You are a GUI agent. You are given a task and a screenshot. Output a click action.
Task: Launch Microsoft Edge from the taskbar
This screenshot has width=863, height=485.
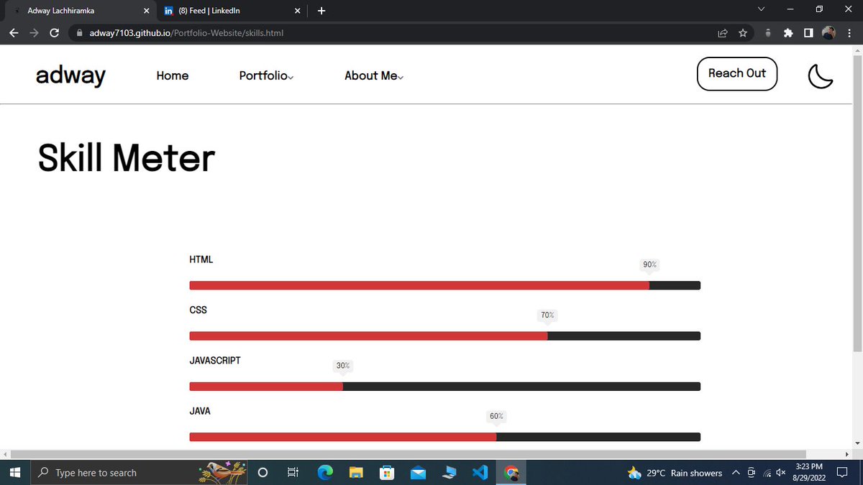[x=326, y=473]
